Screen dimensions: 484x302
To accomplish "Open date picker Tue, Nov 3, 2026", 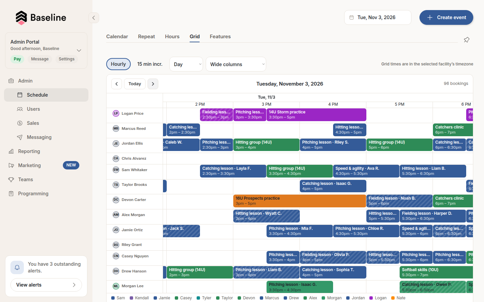I will coord(378,17).
